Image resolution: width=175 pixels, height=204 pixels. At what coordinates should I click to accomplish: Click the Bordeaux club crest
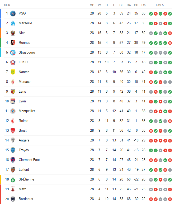pos(13,199)
